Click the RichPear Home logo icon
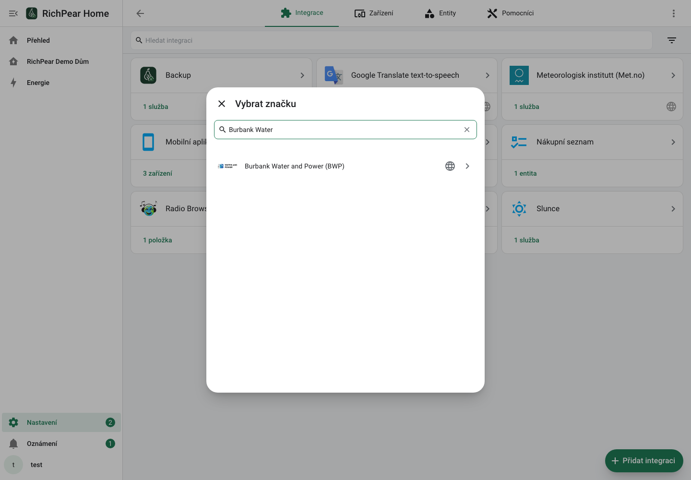The height and width of the screenshot is (480, 691). click(32, 13)
